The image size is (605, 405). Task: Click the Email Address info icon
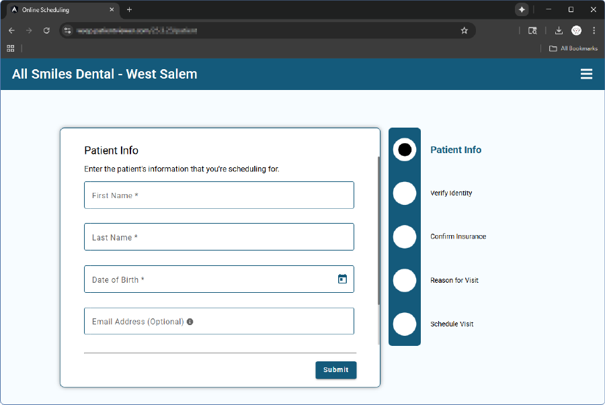click(x=190, y=322)
